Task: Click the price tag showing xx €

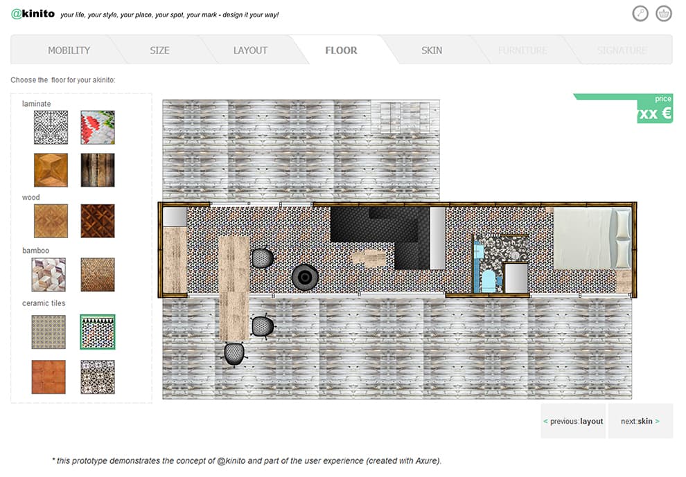Action: click(655, 109)
